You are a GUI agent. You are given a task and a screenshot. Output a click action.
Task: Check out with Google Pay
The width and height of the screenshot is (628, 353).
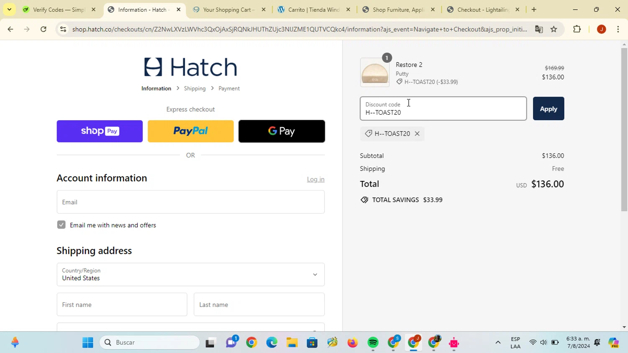click(x=282, y=131)
